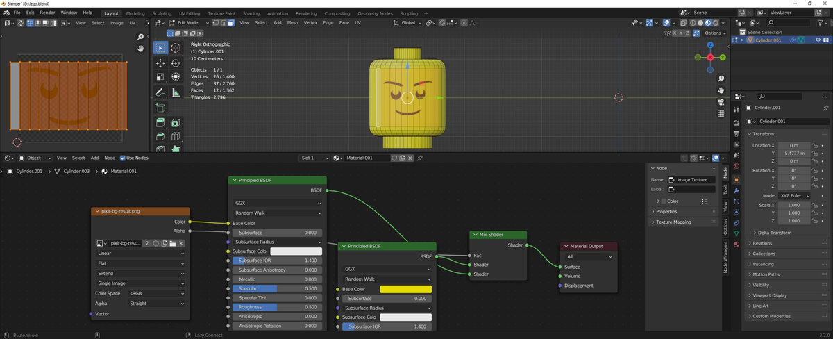This screenshot has height=339, width=833.
Task: Toggle the Use Nodes checkbox
Action: 123,158
